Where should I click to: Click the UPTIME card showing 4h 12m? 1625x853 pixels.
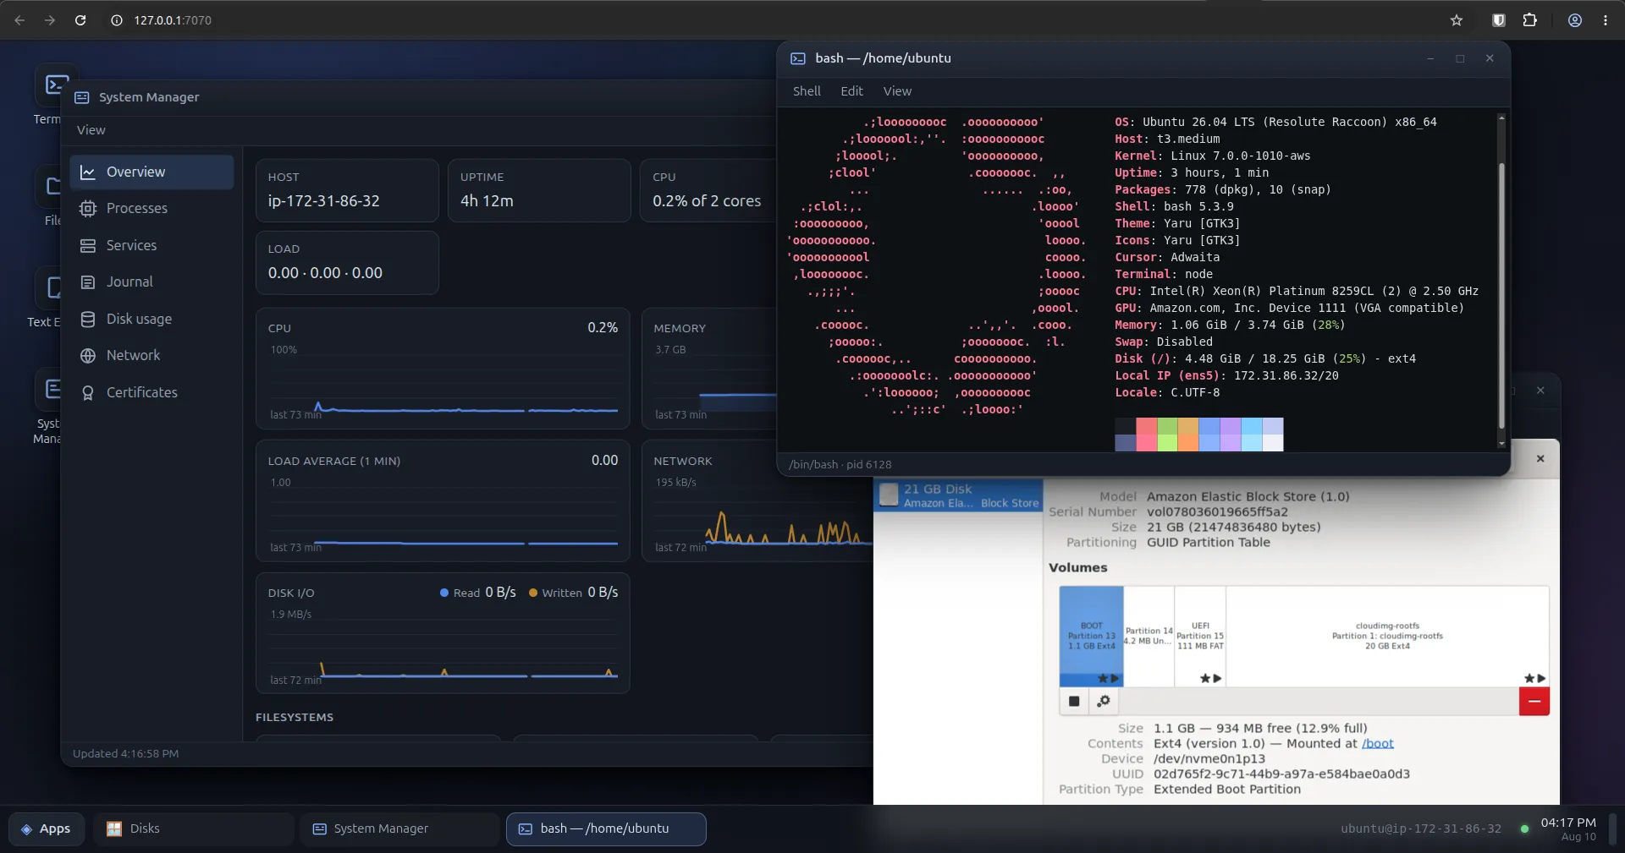[539, 190]
